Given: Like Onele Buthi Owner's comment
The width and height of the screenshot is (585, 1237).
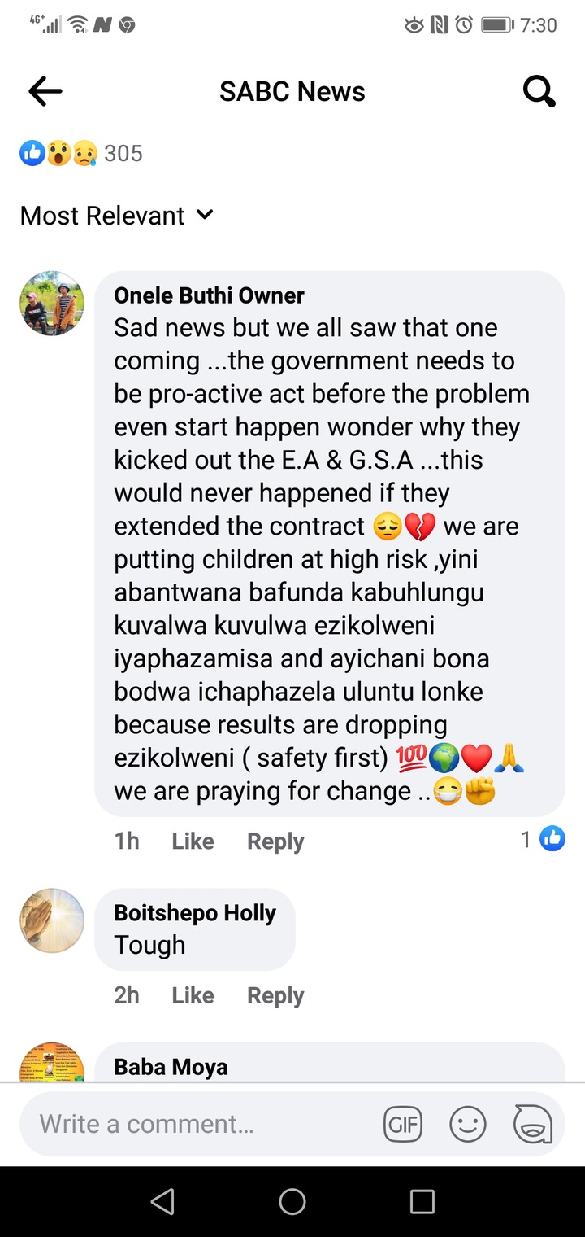Looking at the screenshot, I should (x=193, y=841).
